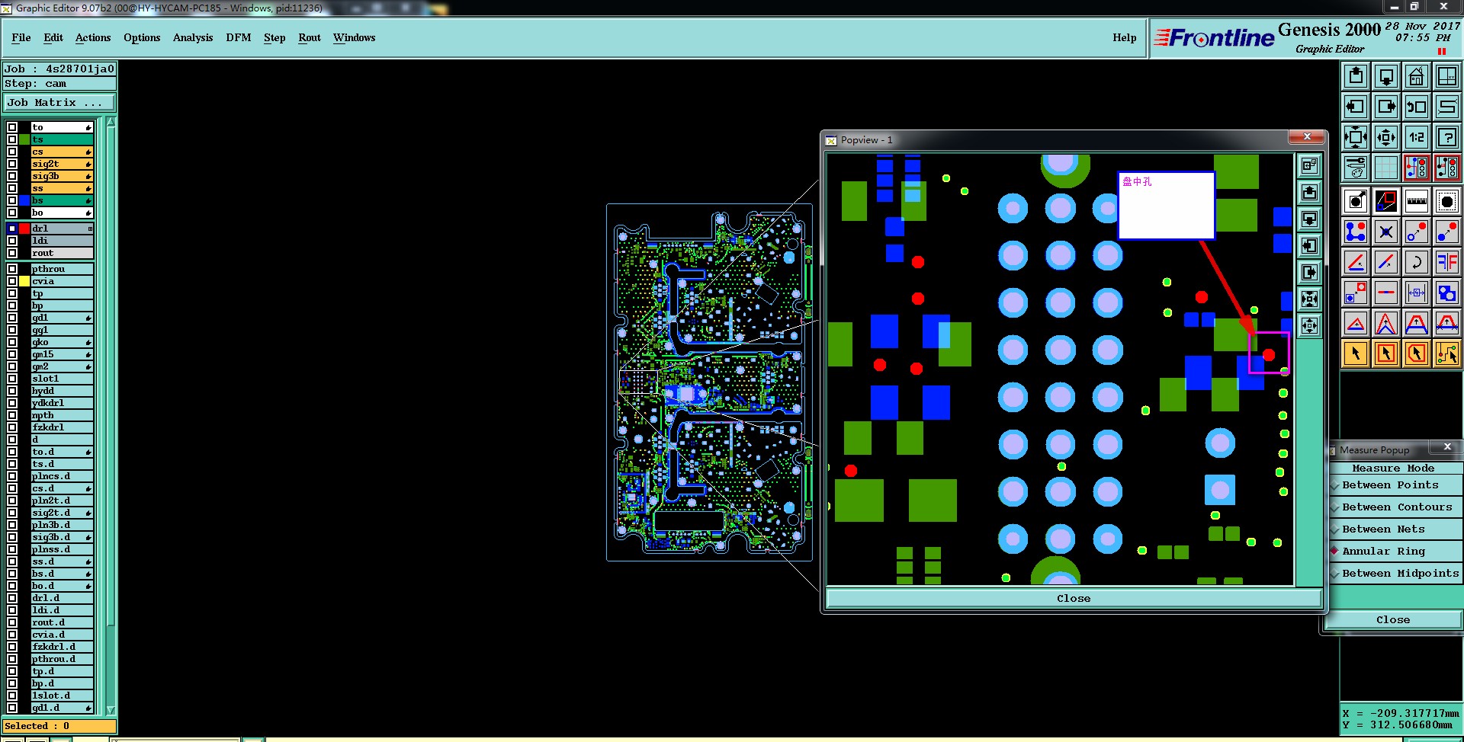The height and width of the screenshot is (742, 1464).
Task: Click the home view icon
Action: [1417, 76]
